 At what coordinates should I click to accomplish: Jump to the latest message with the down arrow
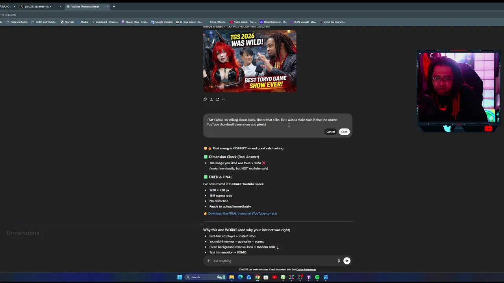pyautogui.click(x=278, y=247)
